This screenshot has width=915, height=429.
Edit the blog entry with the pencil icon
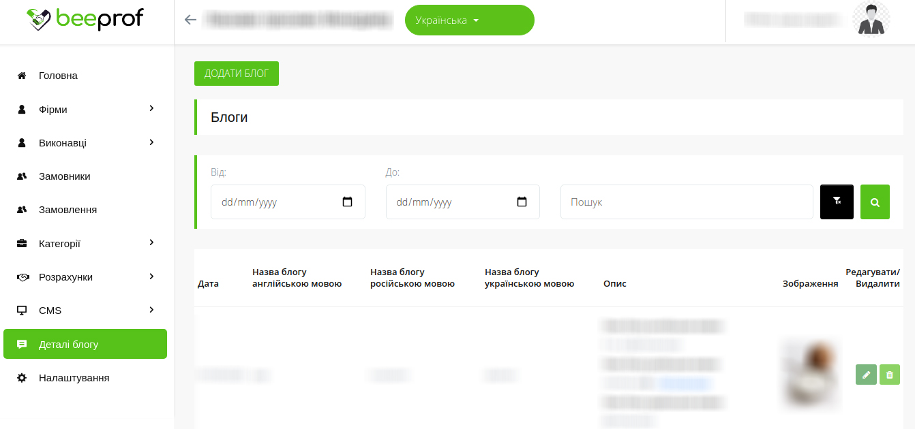(x=866, y=375)
